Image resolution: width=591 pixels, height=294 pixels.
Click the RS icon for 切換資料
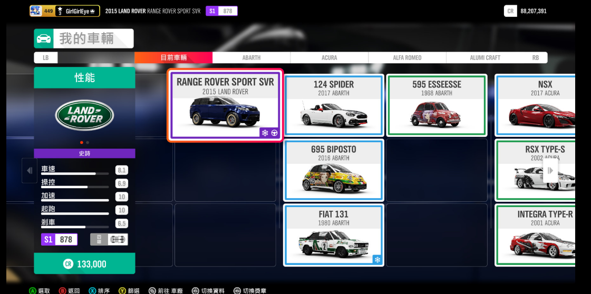[195, 291]
